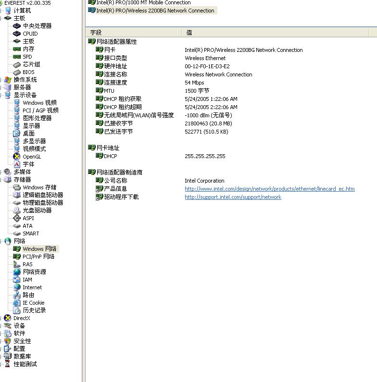
Task: Click the 安全性 shield icon
Action: [8, 341]
